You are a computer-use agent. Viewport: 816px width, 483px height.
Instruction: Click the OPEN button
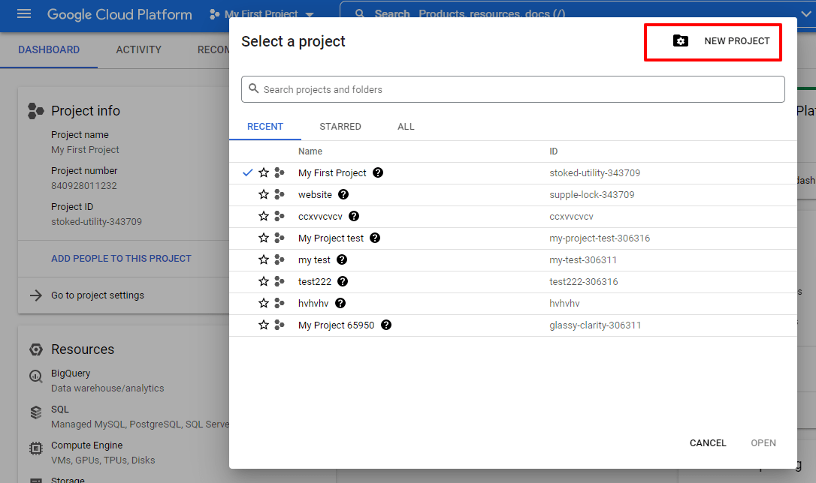[763, 443]
